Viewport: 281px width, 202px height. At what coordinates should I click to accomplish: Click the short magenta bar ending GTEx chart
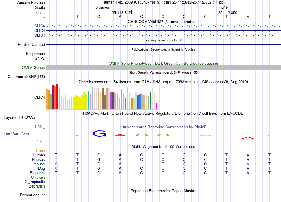[156, 106]
